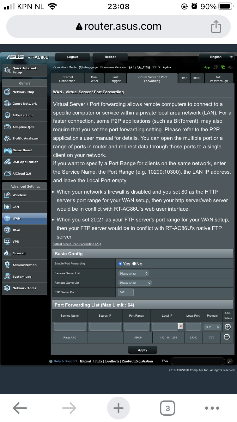Click the Apply button
Viewport: 237px width, 422px height.
point(143,350)
